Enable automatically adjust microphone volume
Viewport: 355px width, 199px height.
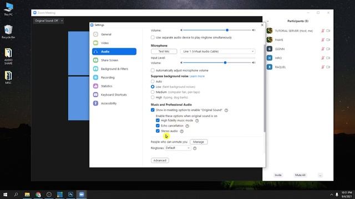(153, 70)
